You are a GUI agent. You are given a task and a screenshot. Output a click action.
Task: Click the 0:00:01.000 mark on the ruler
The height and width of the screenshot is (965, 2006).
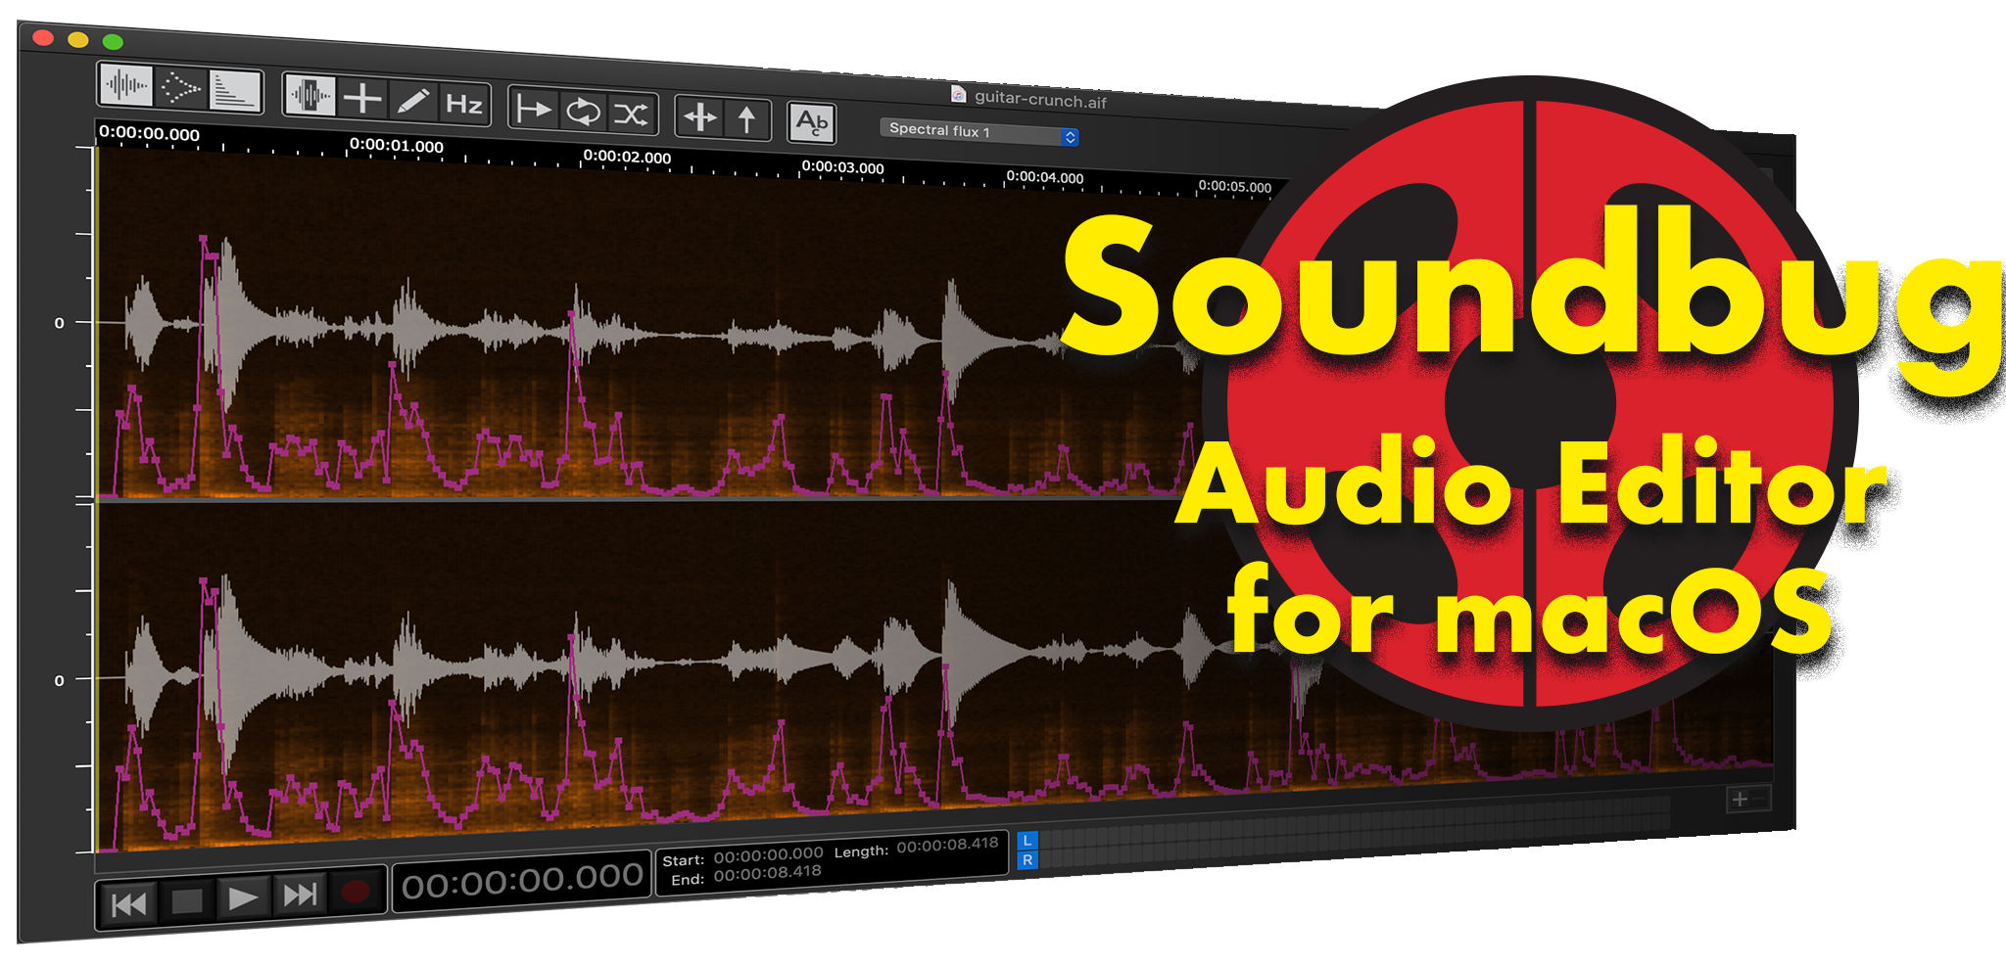pos(397,146)
